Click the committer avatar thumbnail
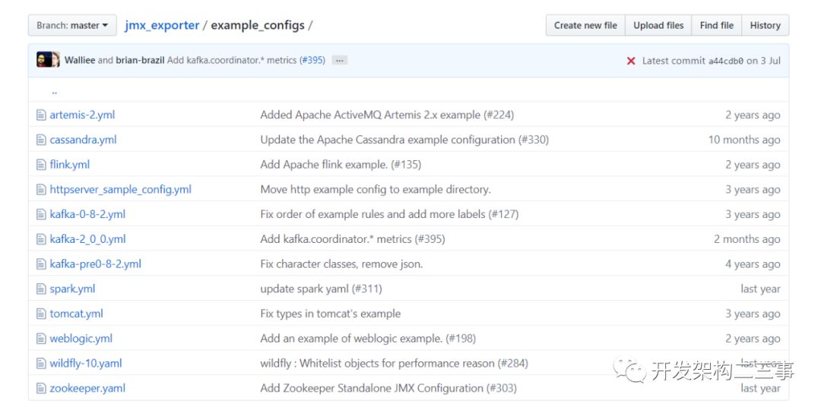 pos(48,60)
